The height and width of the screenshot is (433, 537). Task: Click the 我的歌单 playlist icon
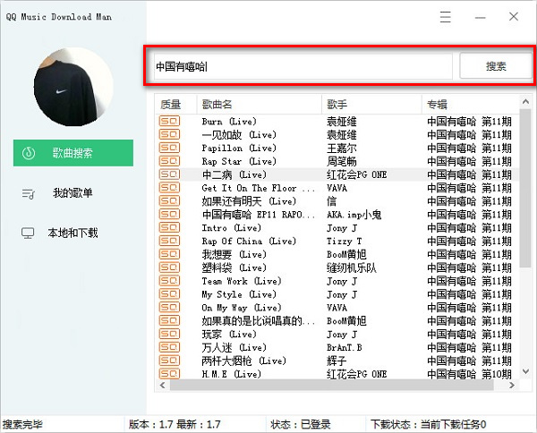tap(30, 193)
